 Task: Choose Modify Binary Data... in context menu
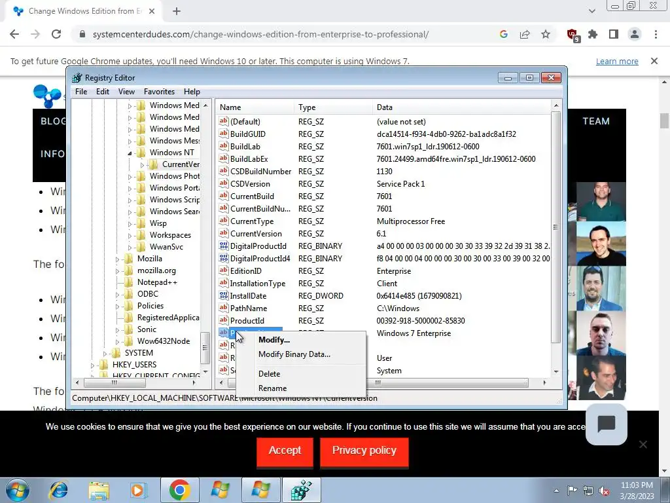coord(294,354)
